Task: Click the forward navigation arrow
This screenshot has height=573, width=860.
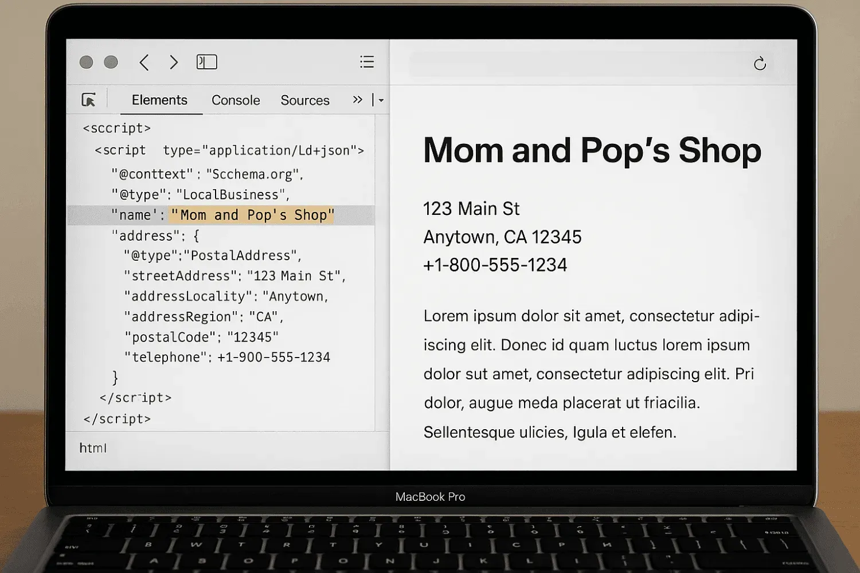Action: [x=174, y=62]
